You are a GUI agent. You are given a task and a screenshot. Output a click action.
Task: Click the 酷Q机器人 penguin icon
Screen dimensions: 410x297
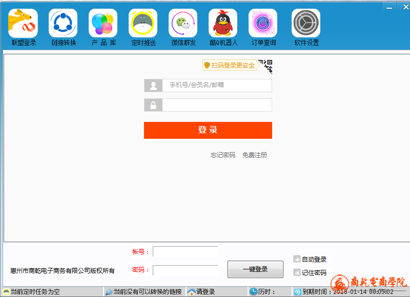pos(223,23)
